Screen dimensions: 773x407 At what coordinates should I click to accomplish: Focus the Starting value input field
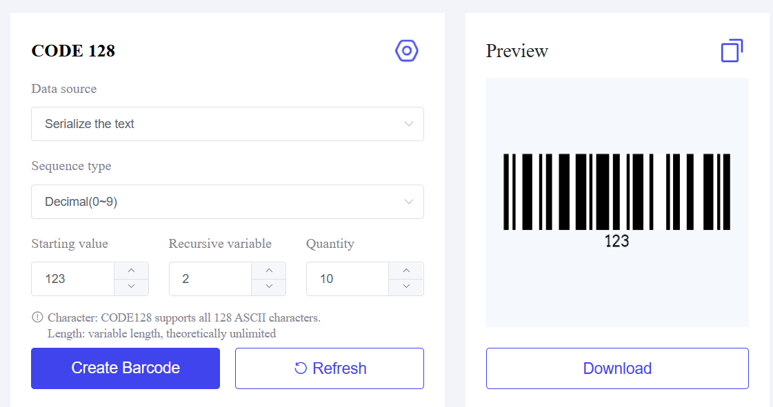[x=73, y=279]
